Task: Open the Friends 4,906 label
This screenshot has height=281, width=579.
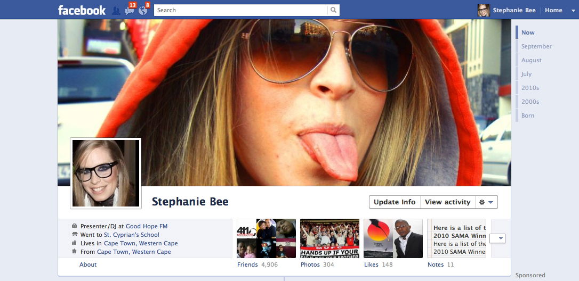Action: tap(258, 265)
